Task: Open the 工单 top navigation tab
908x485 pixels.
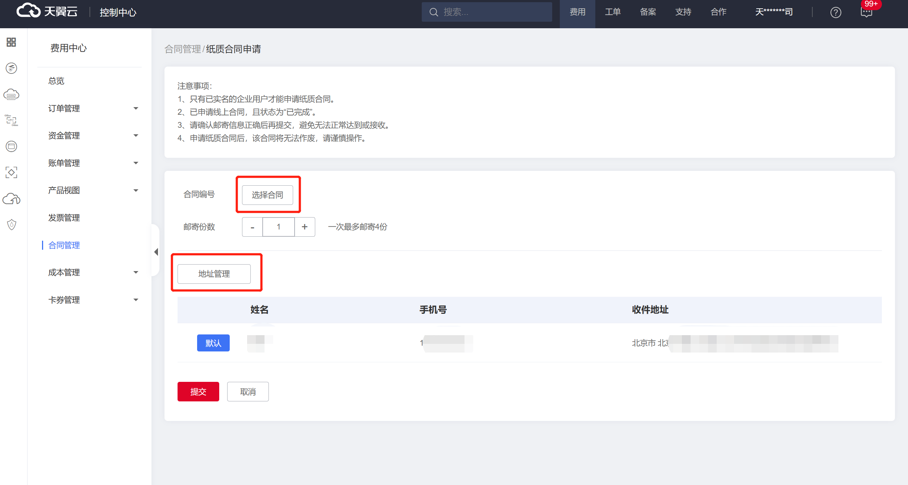Action: (613, 12)
